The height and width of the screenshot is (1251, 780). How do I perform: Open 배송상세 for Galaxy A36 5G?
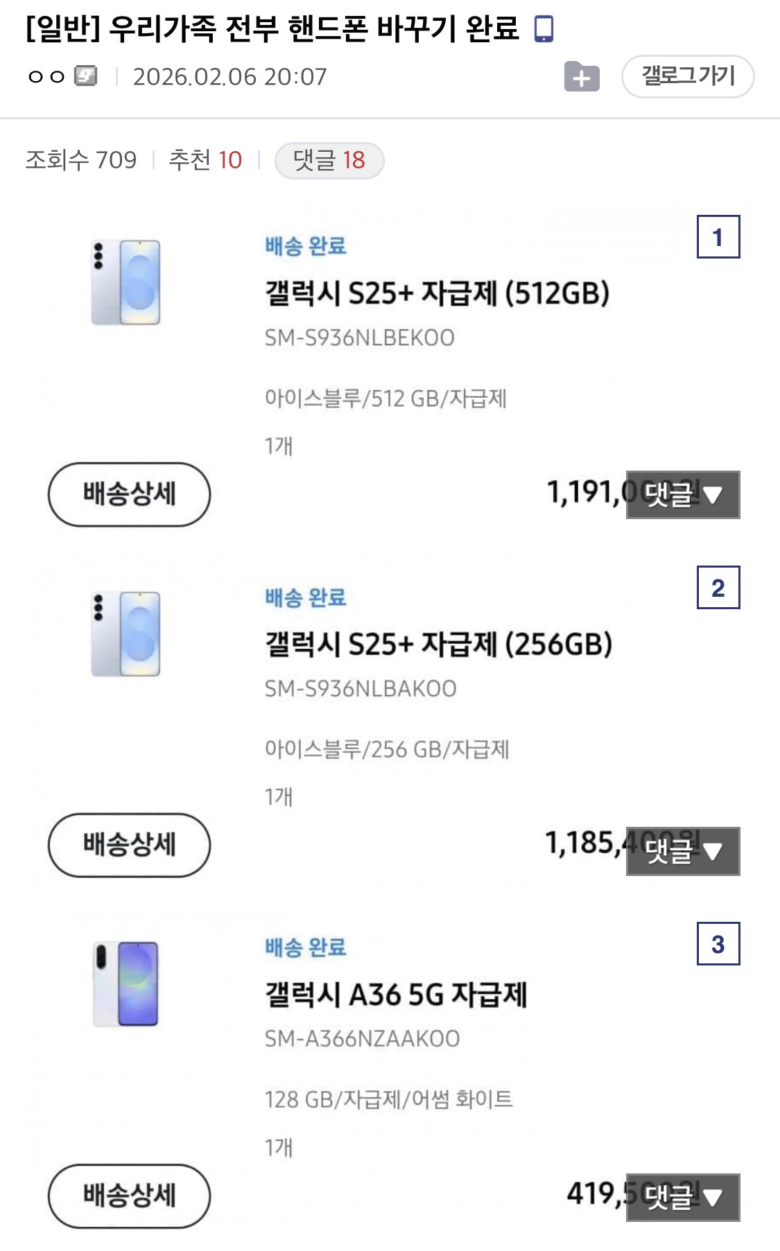pos(129,1196)
